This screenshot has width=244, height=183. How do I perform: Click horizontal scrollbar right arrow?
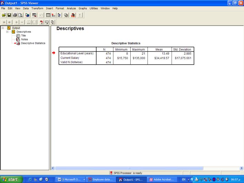(241, 168)
